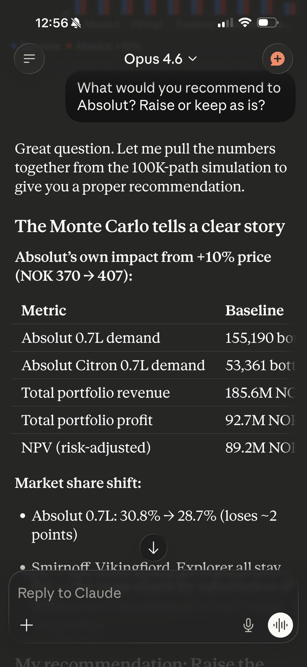Tap the chevron beside Opus 4.6
This screenshot has height=667, width=307.
(193, 59)
